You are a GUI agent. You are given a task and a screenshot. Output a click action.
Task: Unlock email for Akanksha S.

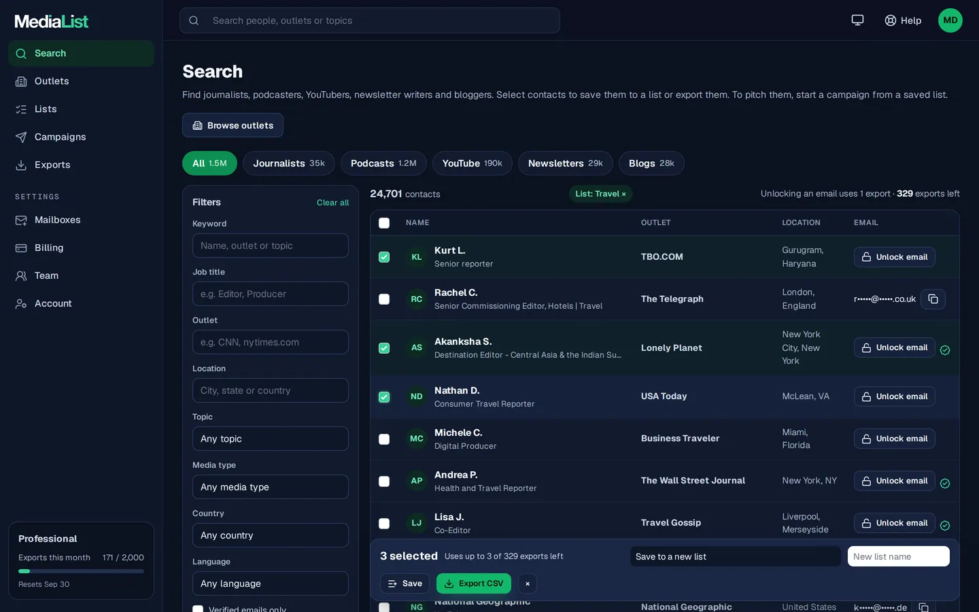[894, 347]
